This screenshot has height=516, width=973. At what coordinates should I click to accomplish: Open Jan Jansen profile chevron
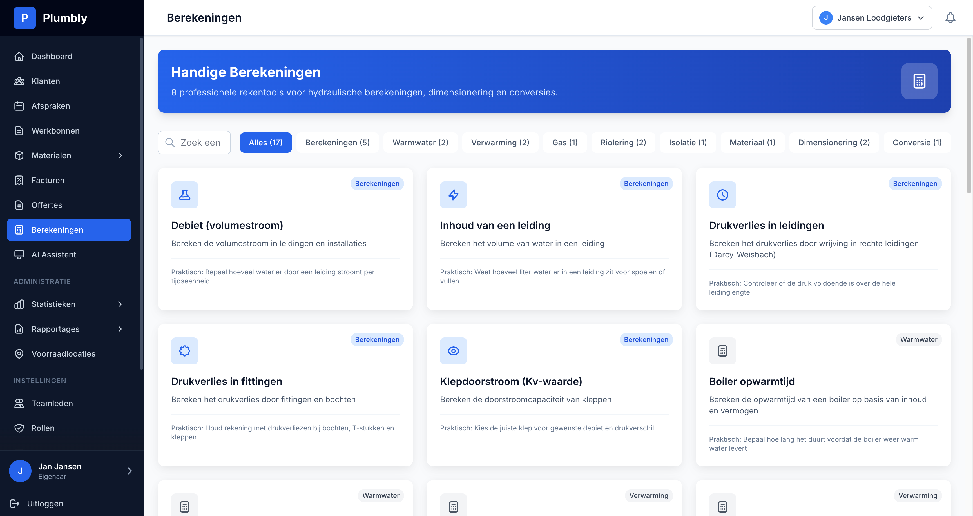click(130, 471)
